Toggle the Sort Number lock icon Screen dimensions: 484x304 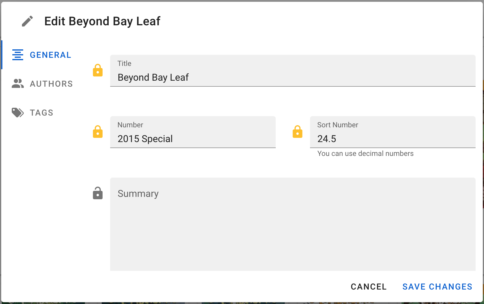[297, 132]
